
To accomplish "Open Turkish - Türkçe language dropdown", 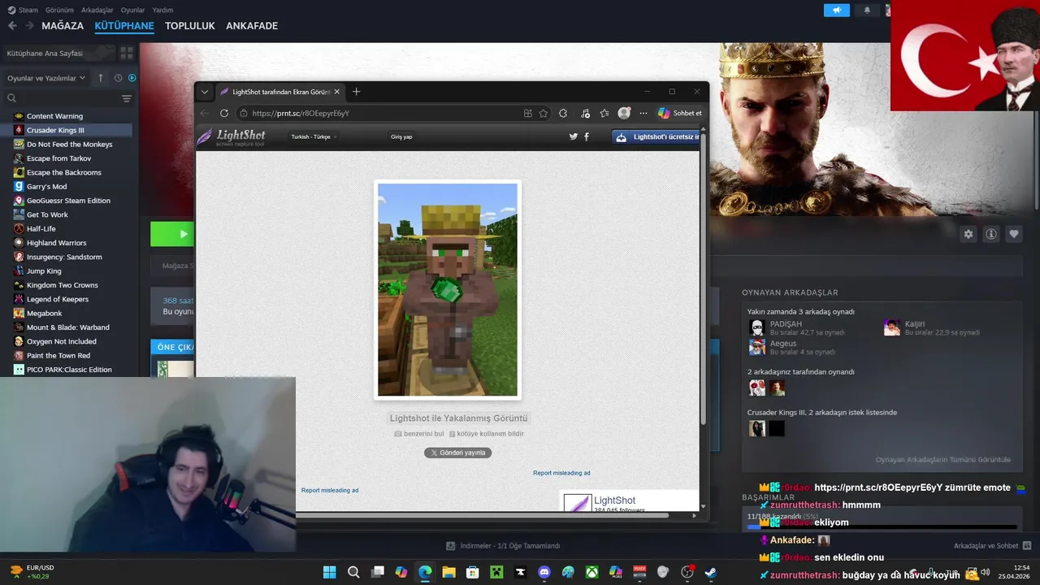I will [314, 136].
